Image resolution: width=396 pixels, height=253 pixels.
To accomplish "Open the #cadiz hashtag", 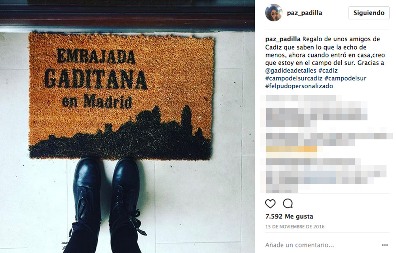I will coord(328,70).
